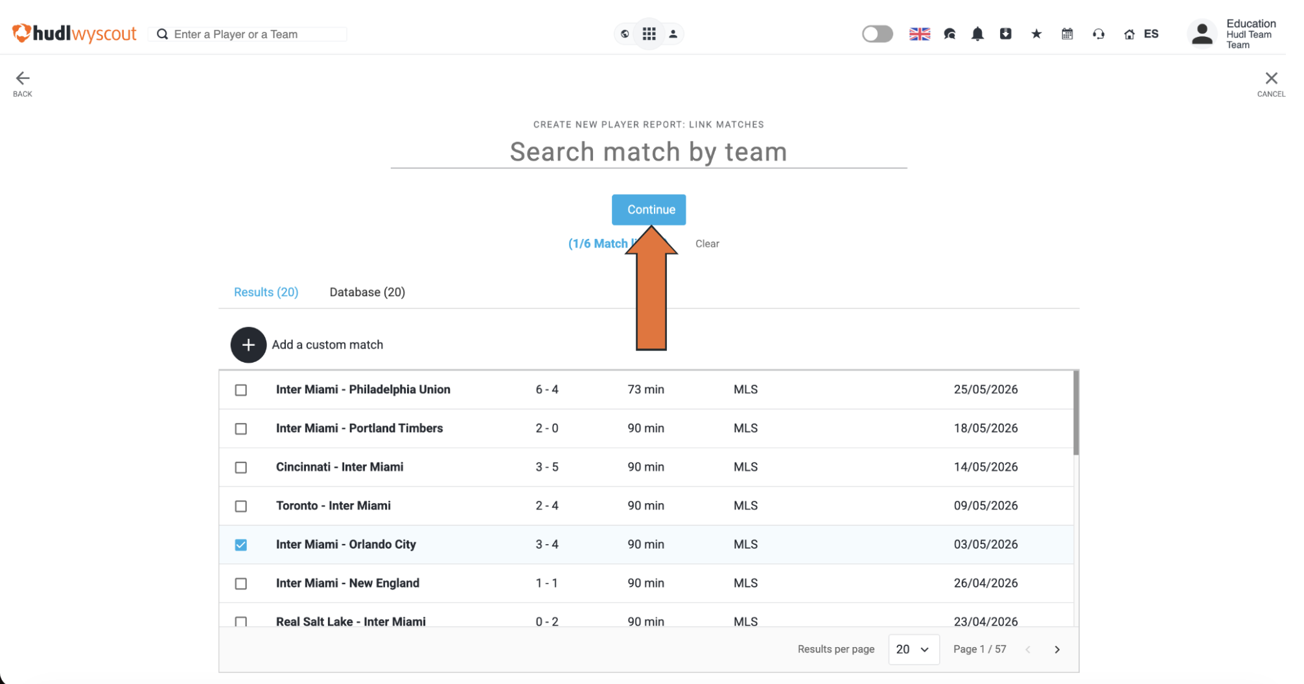Check Inter Miami - Philadelphia Union match
The width and height of the screenshot is (1304, 684).
click(x=241, y=390)
